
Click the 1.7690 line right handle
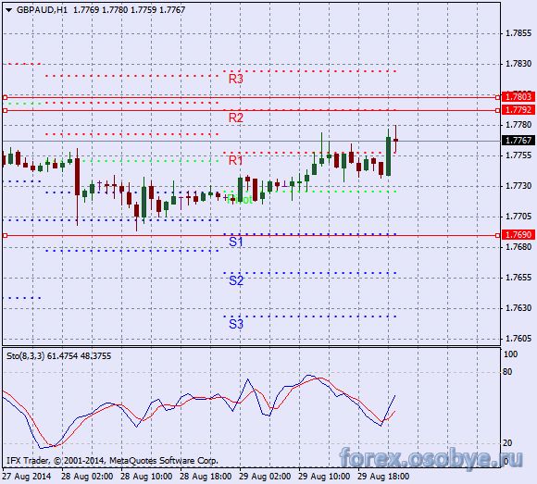(497, 235)
